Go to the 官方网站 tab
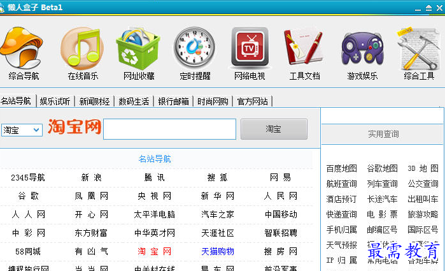Screen dimensions: 445x271 click(252, 101)
